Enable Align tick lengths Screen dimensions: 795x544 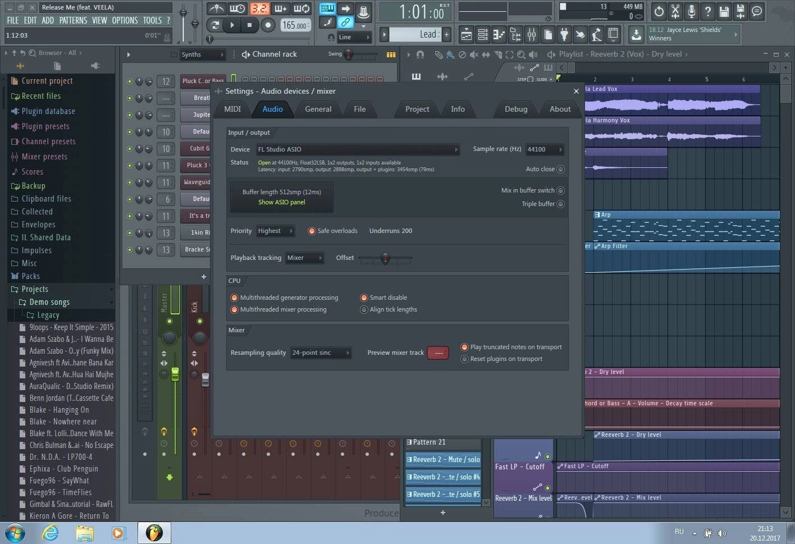click(x=364, y=309)
